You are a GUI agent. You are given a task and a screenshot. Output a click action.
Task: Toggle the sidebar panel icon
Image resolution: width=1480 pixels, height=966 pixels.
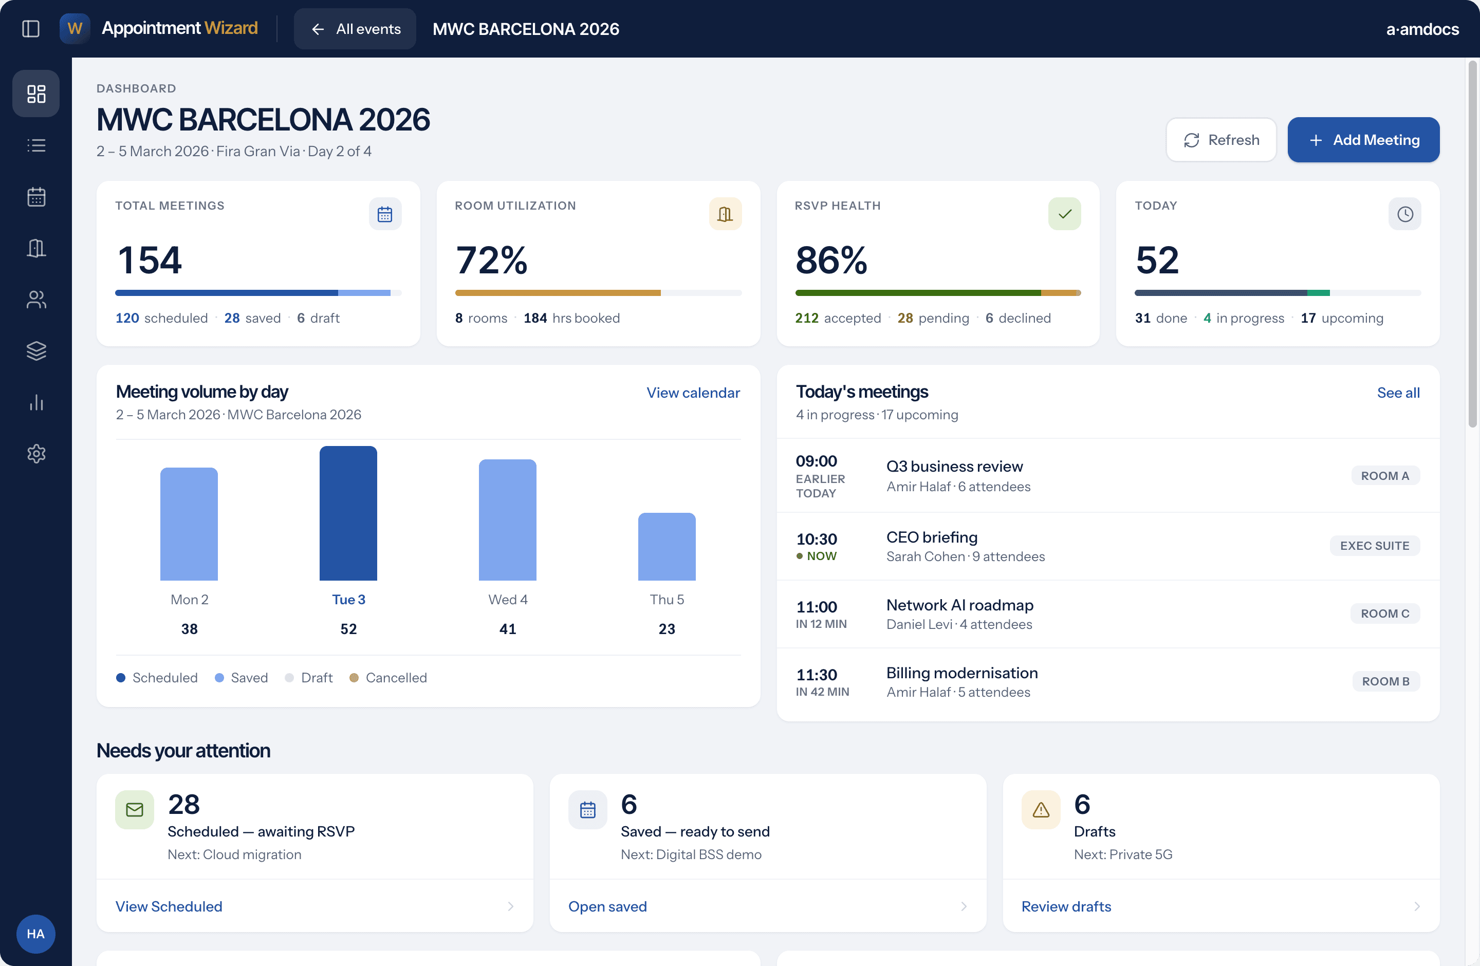30,29
